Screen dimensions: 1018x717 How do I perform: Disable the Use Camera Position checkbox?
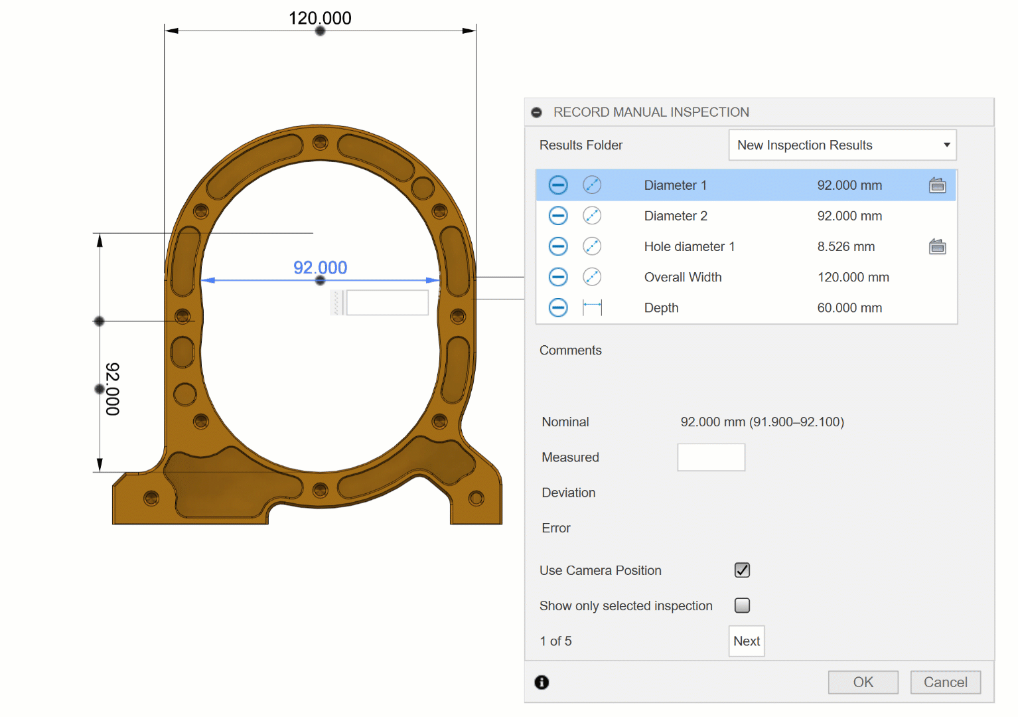[x=742, y=570]
